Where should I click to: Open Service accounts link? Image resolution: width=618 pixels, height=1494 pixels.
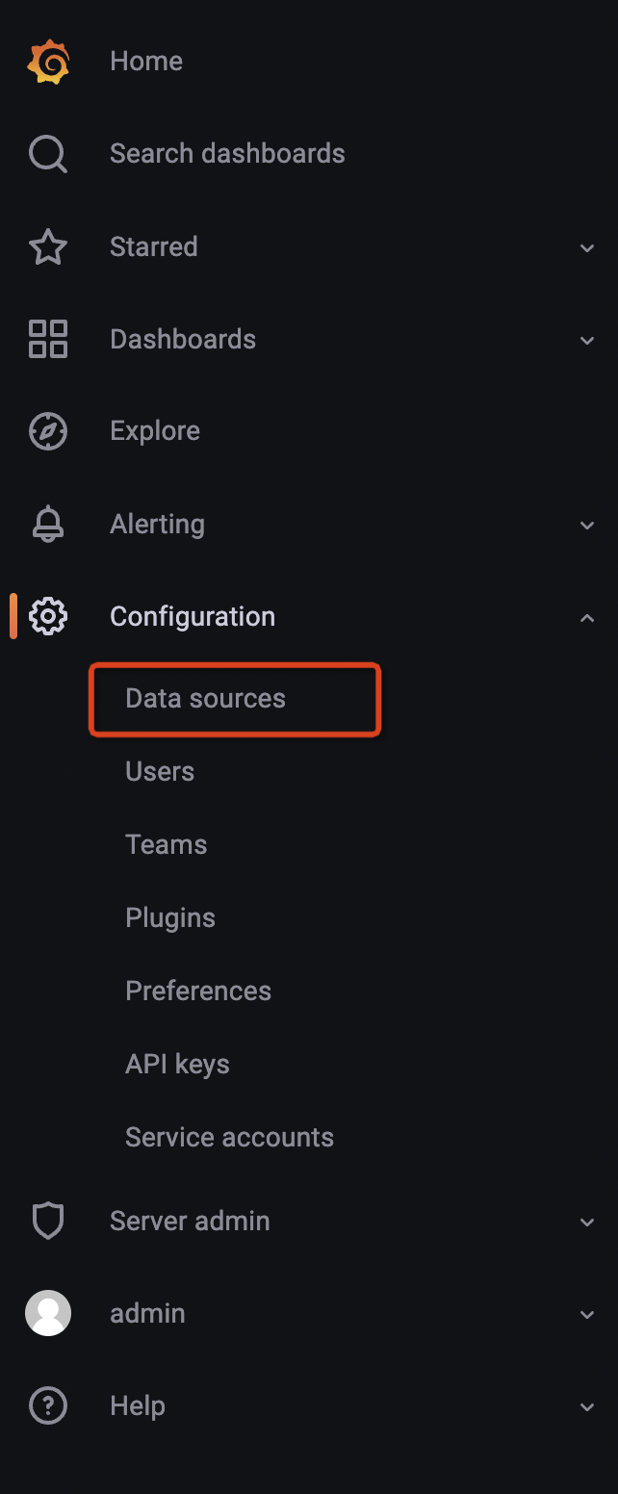point(229,1138)
